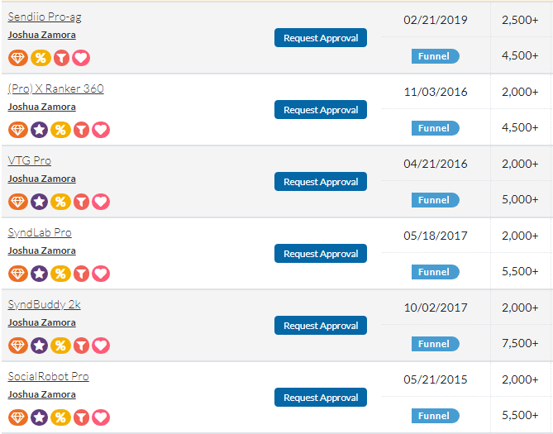The image size is (553, 434).
Task: Open the SyndLab Pro product link
Action: pos(40,233)
